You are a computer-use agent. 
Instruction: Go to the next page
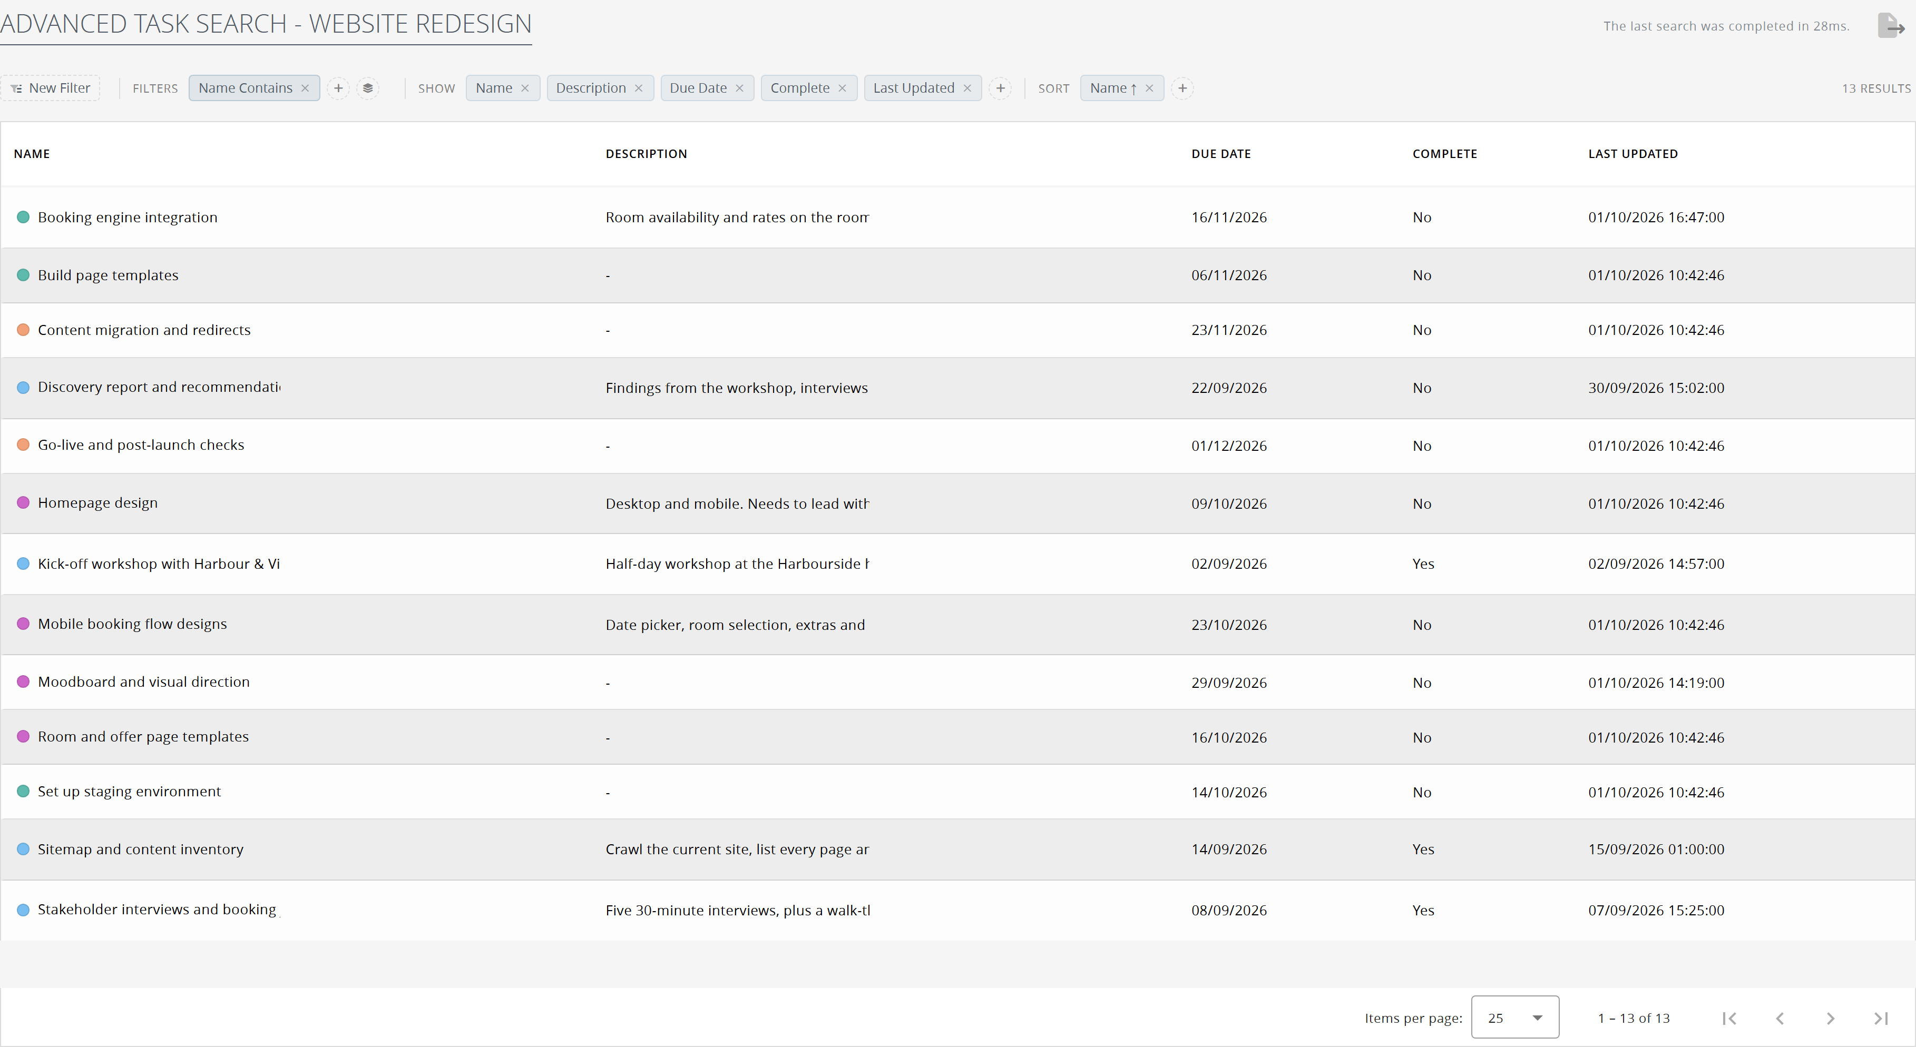[1831, 1018]
